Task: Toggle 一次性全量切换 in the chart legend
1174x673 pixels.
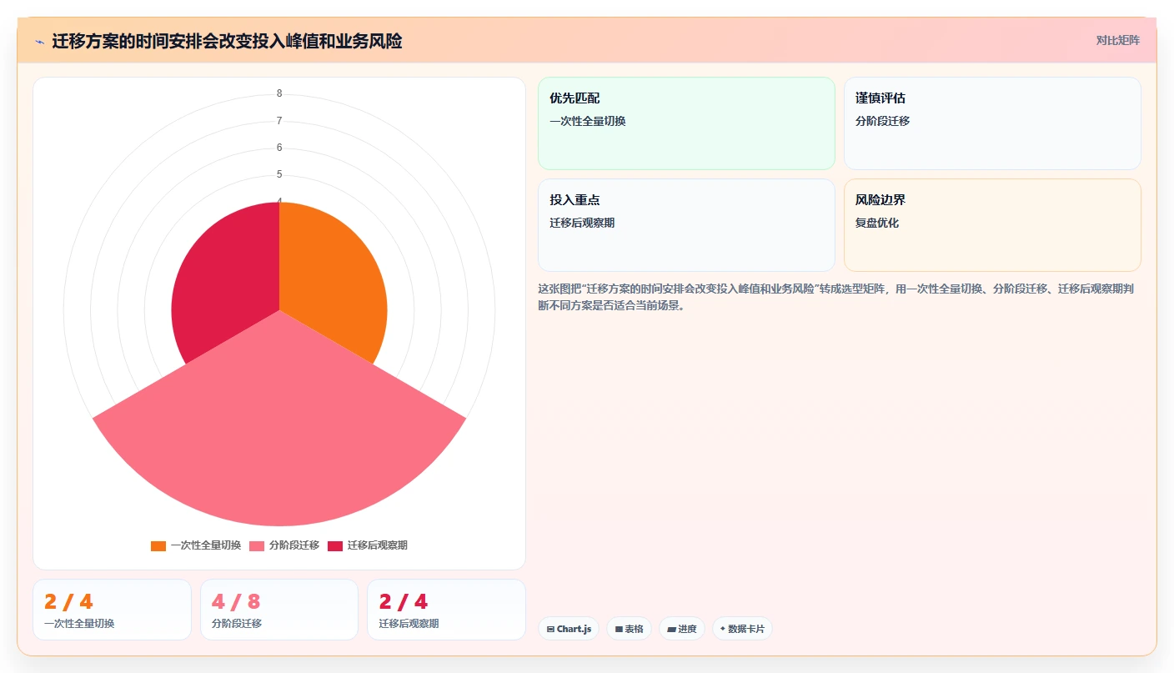Action: click(196, 545)
